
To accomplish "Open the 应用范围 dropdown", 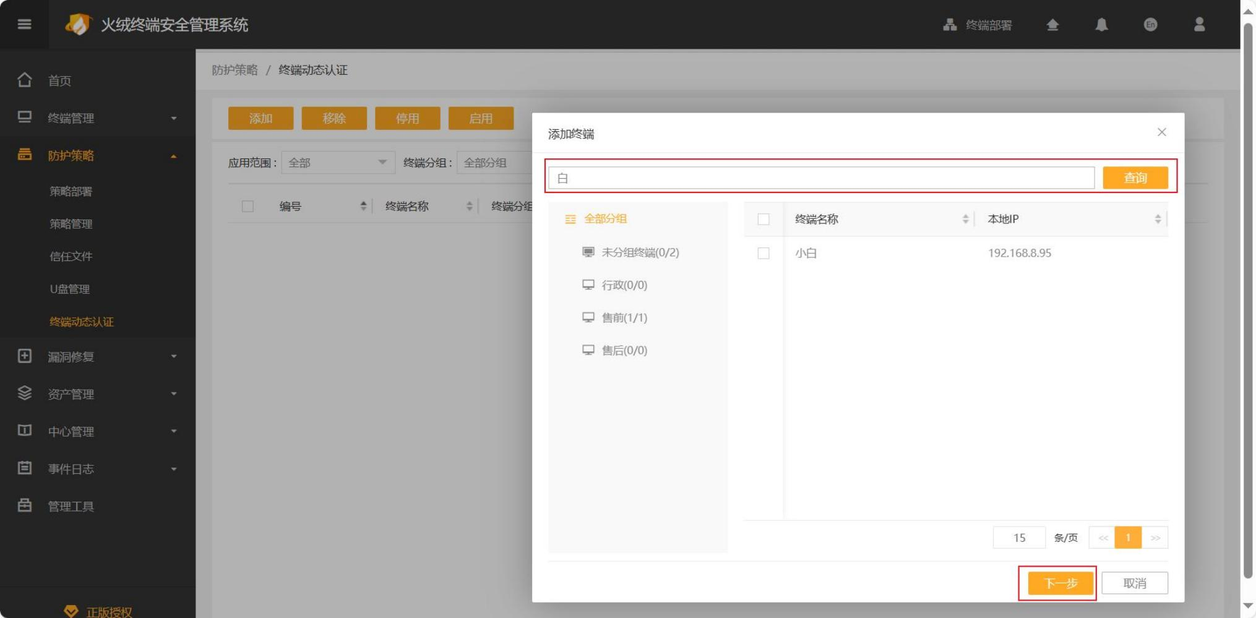I will point(338,163).
